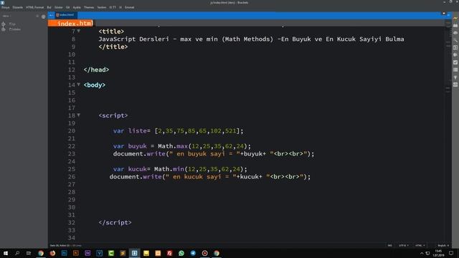The image size is (459, 258).
Task: Open the spell-check language dropdown in status bar
Action: coord(443,246)
